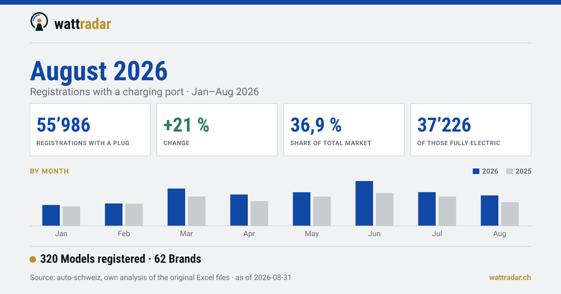The image size is (561, 294).
Task: Click the Aug axis label
Action: pos(500,234)
